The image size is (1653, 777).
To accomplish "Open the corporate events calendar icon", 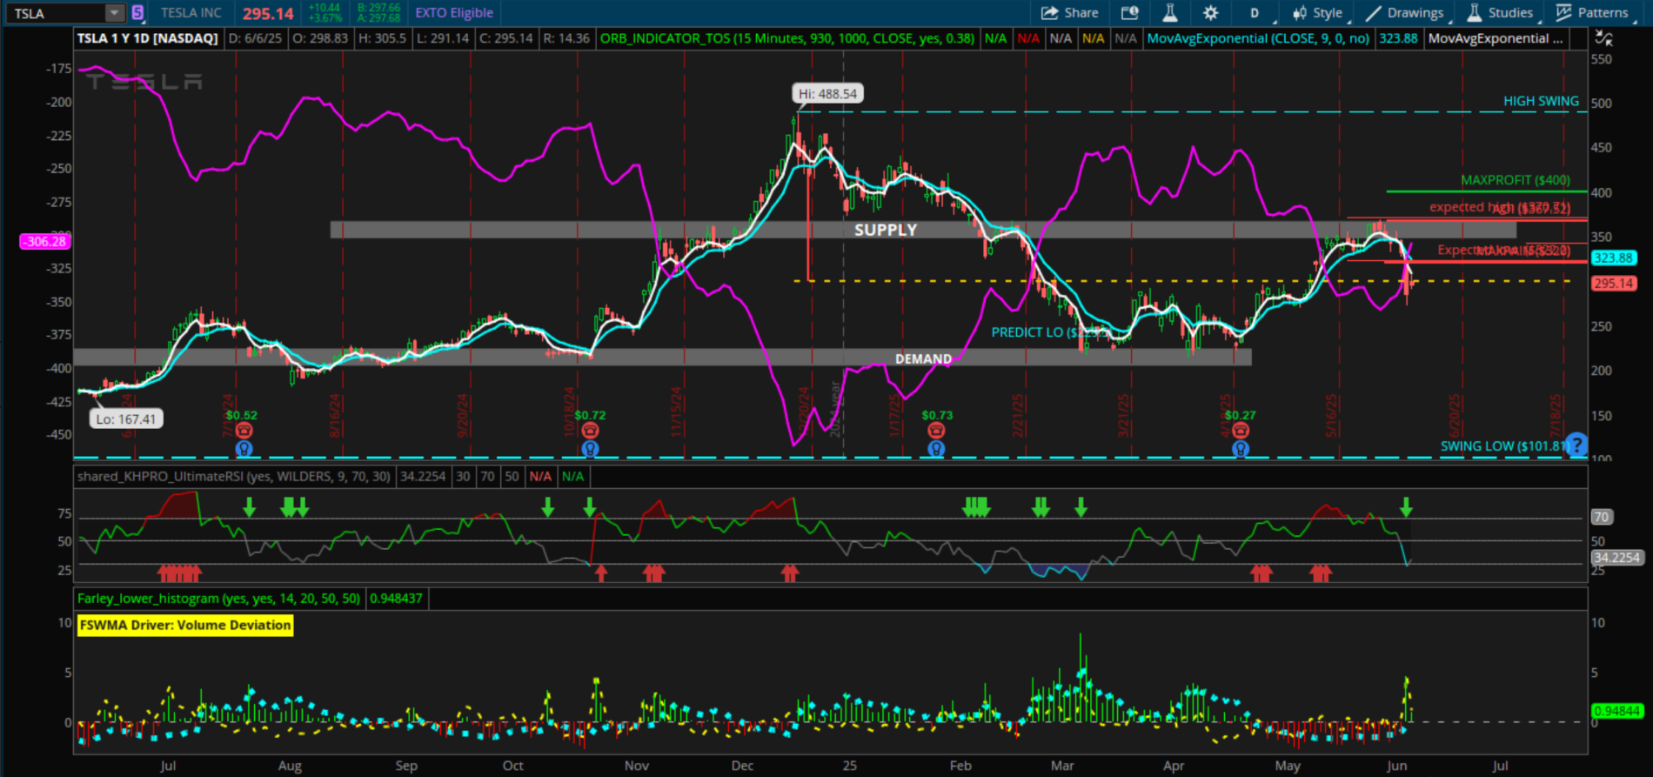I will (x=1129, y=12).
